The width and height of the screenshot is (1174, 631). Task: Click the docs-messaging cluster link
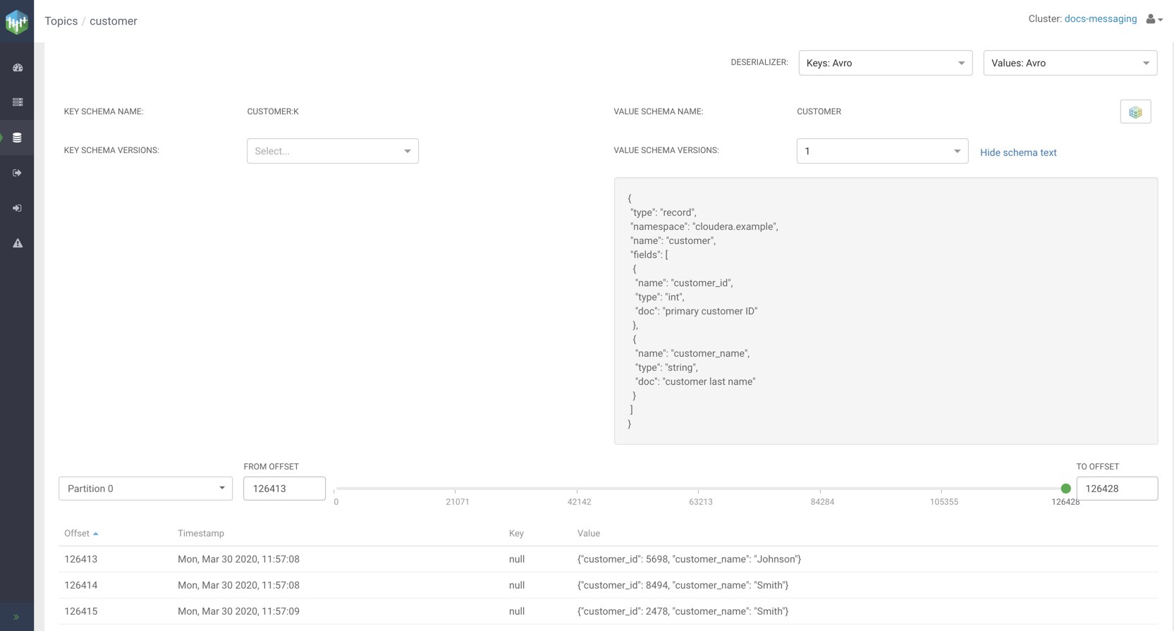[1100, 19]
